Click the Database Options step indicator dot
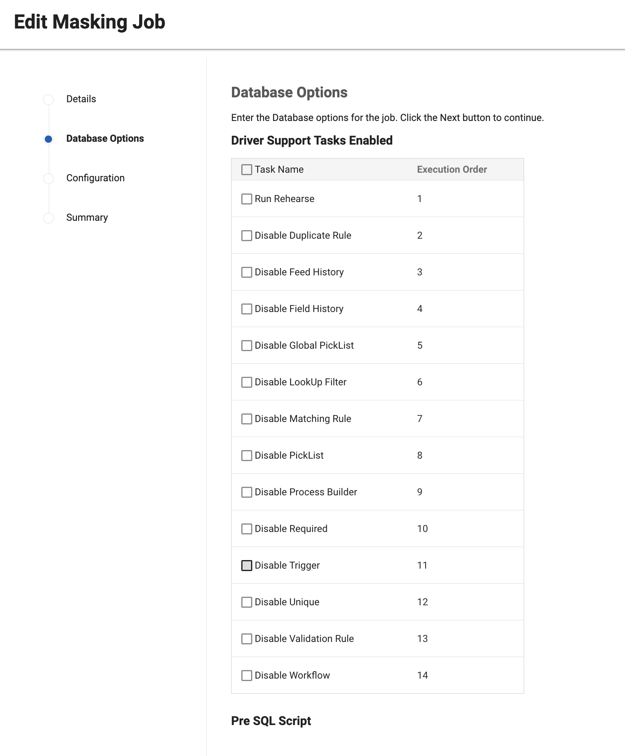 coord(48,139)
